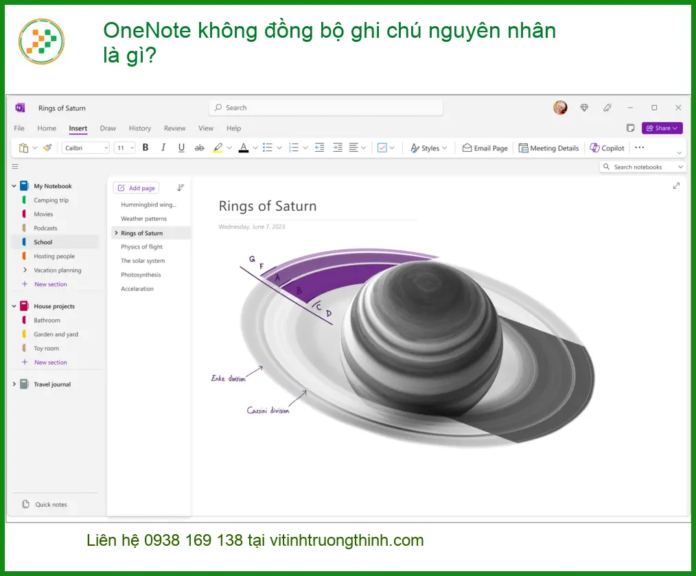Toggle the To Do tag checkbox
This screenshot has width=696, height=576.
[382, 148]
